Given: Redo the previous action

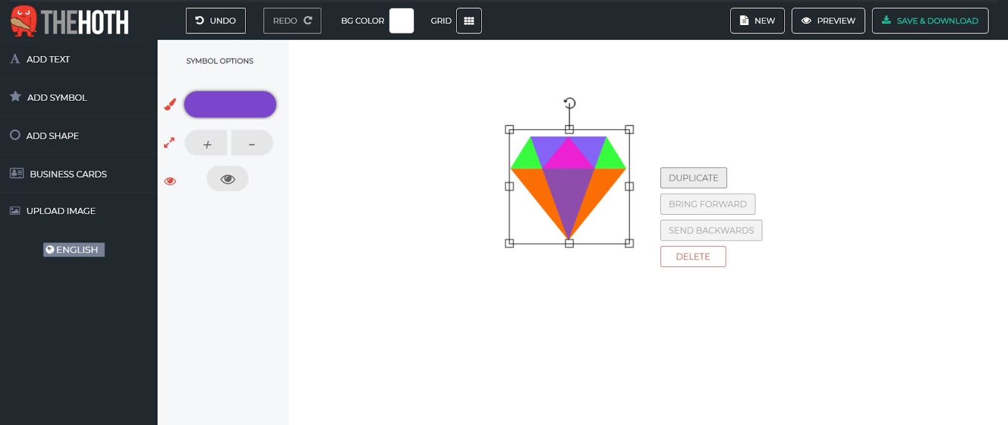Looking at the screenshot, I should click(292, 21).
